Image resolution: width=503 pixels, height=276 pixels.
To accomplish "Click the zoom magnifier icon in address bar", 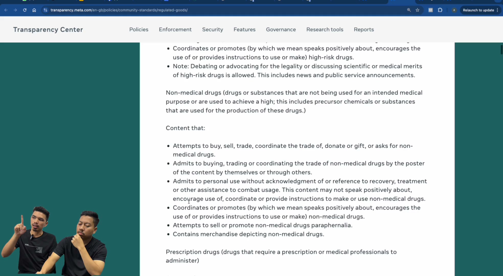I will (409, 10).
